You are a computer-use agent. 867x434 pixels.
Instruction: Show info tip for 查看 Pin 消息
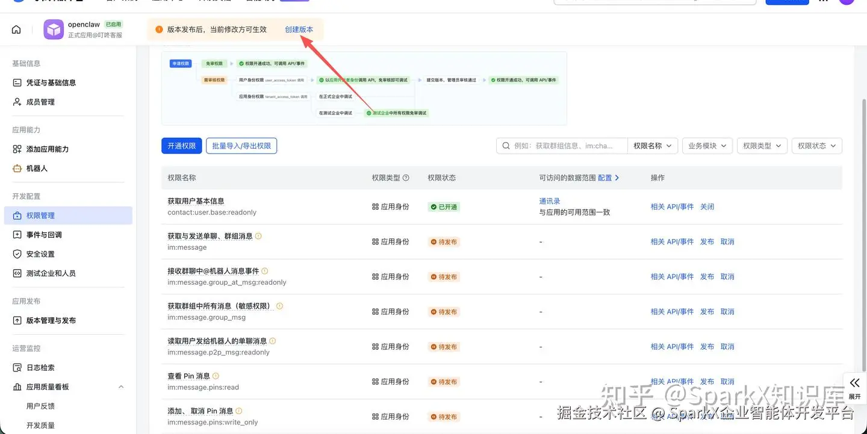coord(216,376)
